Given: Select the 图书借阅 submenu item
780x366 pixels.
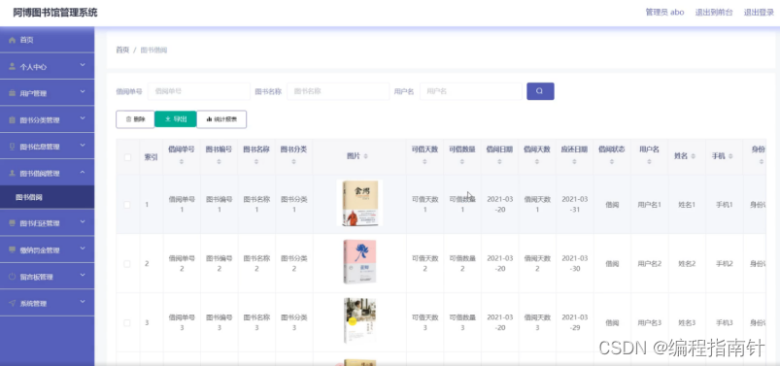Looking at the screenshot, I should pyautogui.click(x=47, y=197).
